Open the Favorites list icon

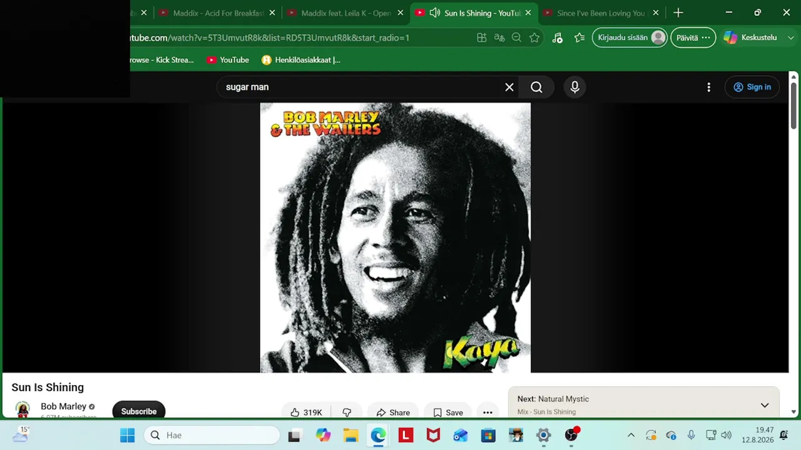coord(579,38)
